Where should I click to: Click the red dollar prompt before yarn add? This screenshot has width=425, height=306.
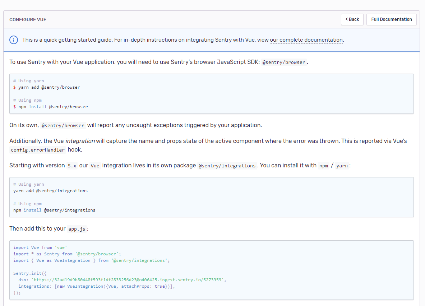click(15, 87)
